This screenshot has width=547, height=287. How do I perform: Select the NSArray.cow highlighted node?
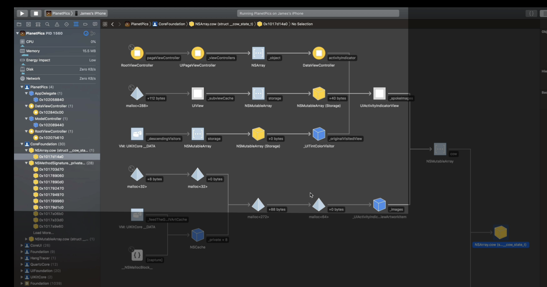[500, 232]
